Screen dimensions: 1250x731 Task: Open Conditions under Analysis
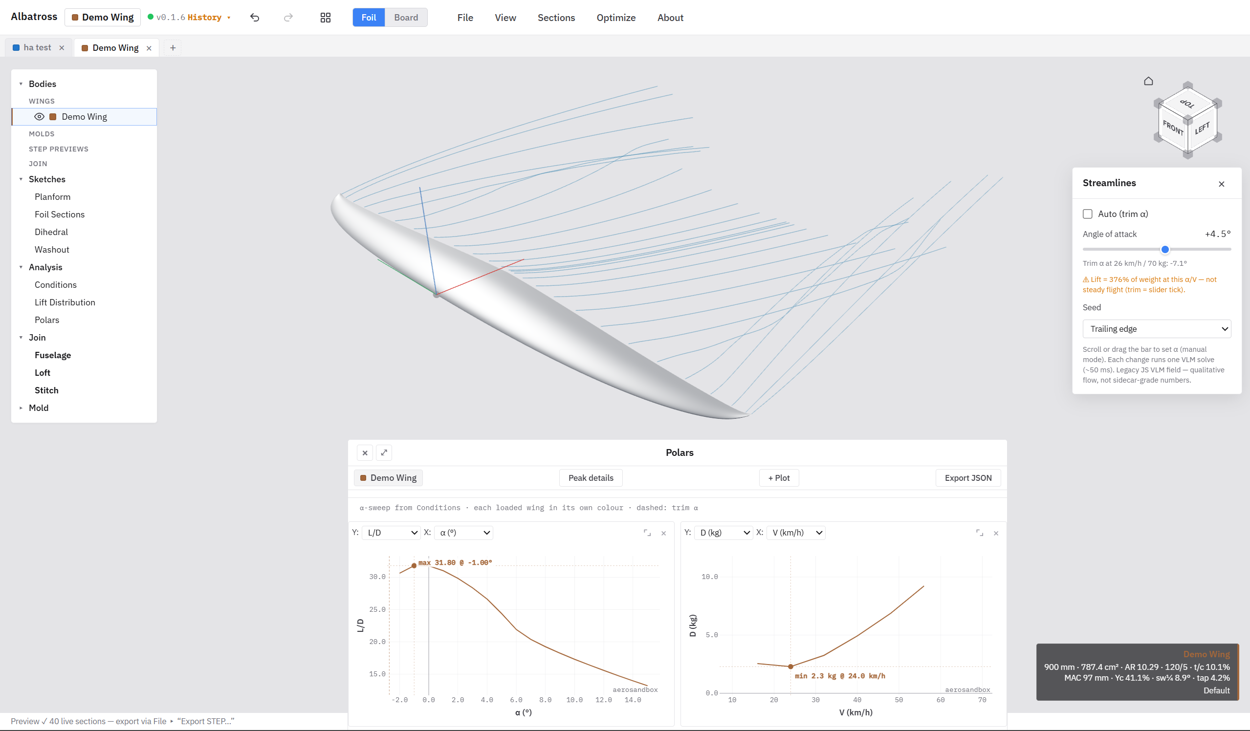coord(56,285)
